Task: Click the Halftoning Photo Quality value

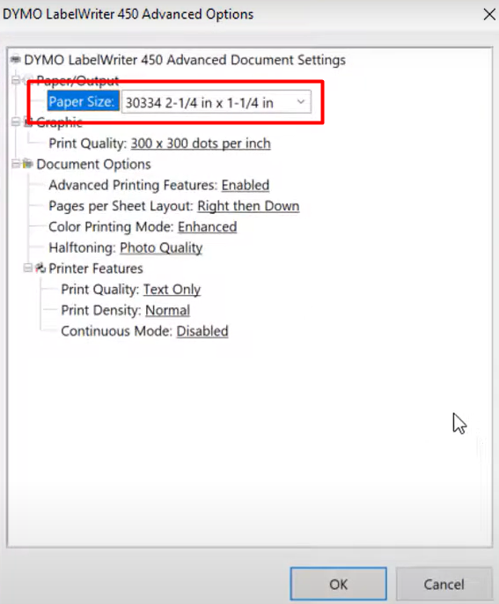Action: coord(161,247)
